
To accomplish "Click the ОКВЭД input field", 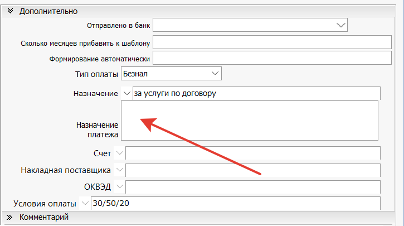I will tap(253, 186).
